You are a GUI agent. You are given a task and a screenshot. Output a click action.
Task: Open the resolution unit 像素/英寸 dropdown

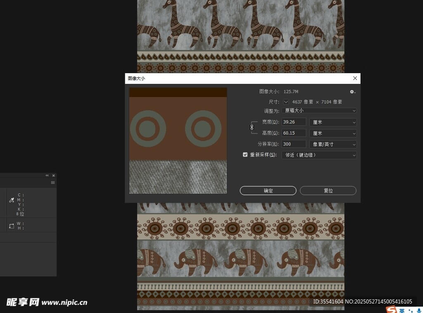point(333,144)
